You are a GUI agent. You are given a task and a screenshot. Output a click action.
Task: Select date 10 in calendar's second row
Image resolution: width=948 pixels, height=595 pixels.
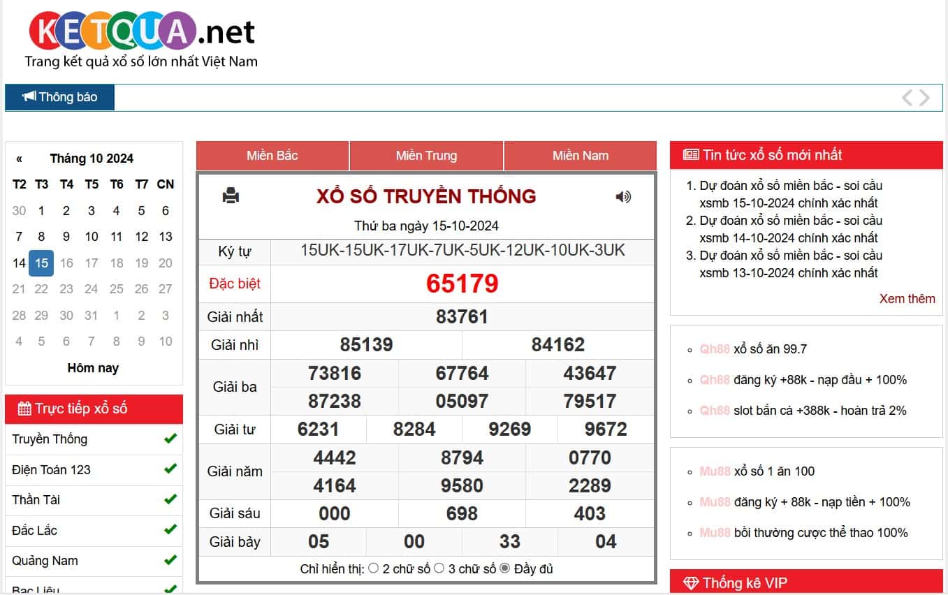92,237
